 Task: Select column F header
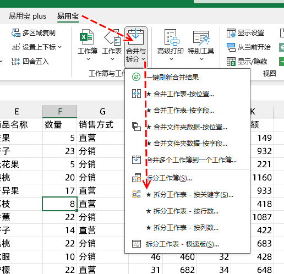[x=60, y=111]
